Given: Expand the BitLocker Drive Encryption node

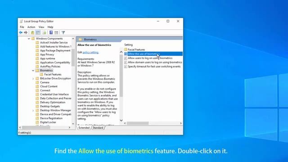Looking at the screenshot, I should click(33, 78).
